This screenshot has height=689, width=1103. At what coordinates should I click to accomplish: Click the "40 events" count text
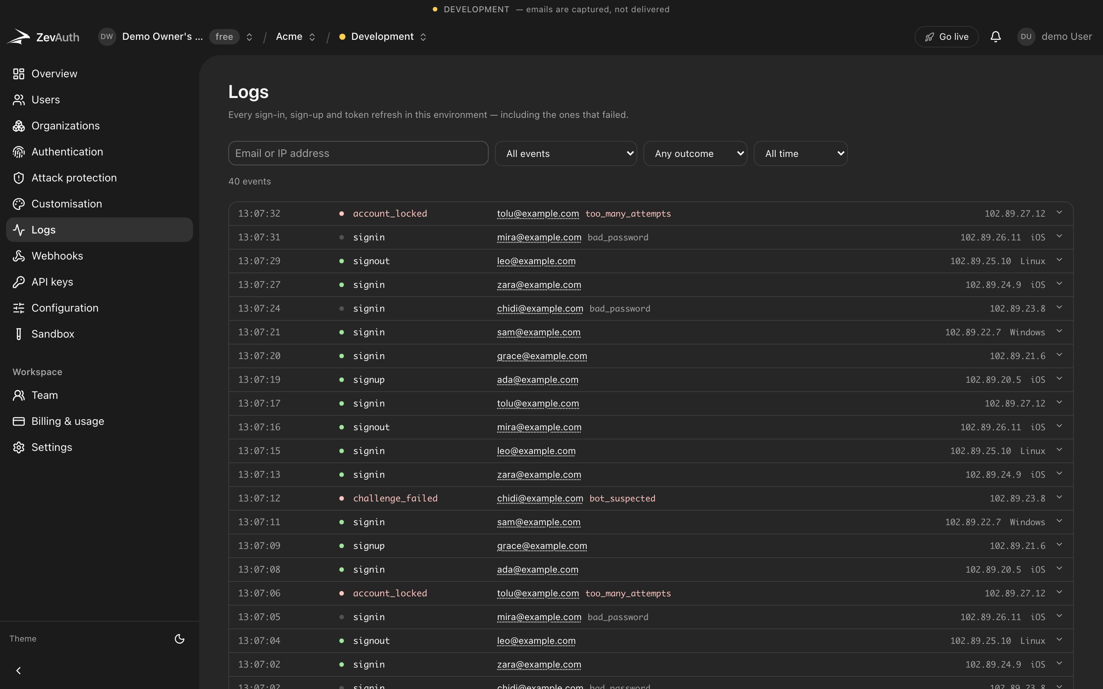[250, 181]
